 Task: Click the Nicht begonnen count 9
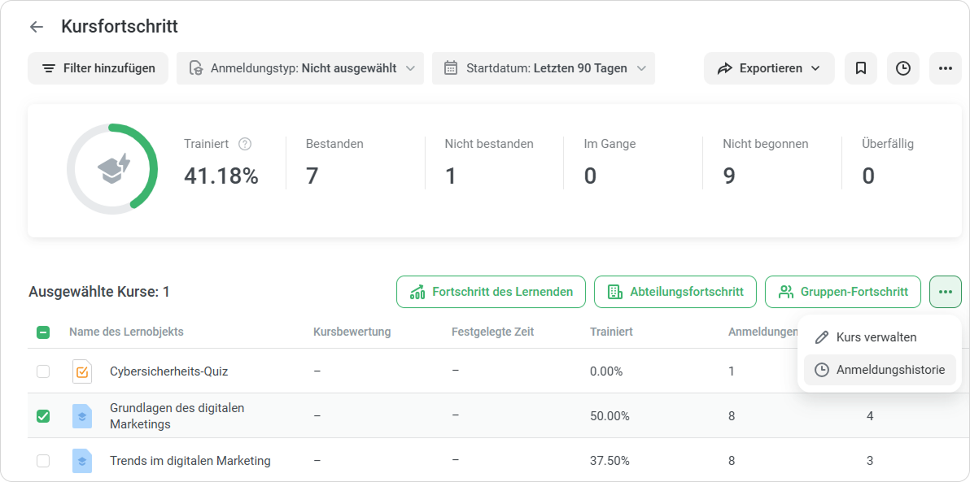pyautogui.click(x=729, y=176)
